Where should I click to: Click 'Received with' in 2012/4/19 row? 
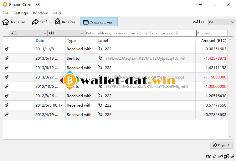[x=79, y=115]
